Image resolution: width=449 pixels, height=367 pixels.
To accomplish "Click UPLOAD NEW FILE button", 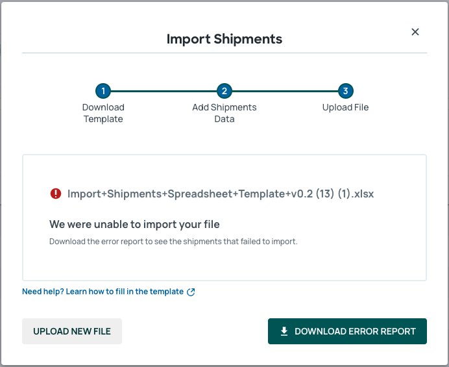I will [x=72, y=331].
